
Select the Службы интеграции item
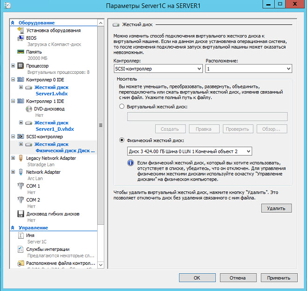[48, 249]
